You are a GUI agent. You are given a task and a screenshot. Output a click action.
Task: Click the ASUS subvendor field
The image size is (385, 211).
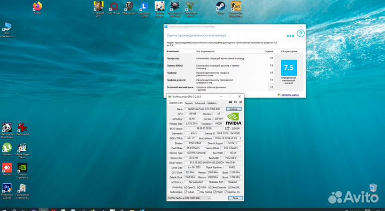click(x=194, y=133)
